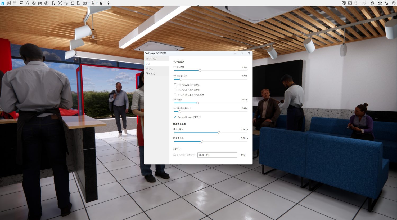The height and width of the screenshot is (220, 397).
Task: Expand dropdown arrow beside panorama export icon
Action: [89, 3]
